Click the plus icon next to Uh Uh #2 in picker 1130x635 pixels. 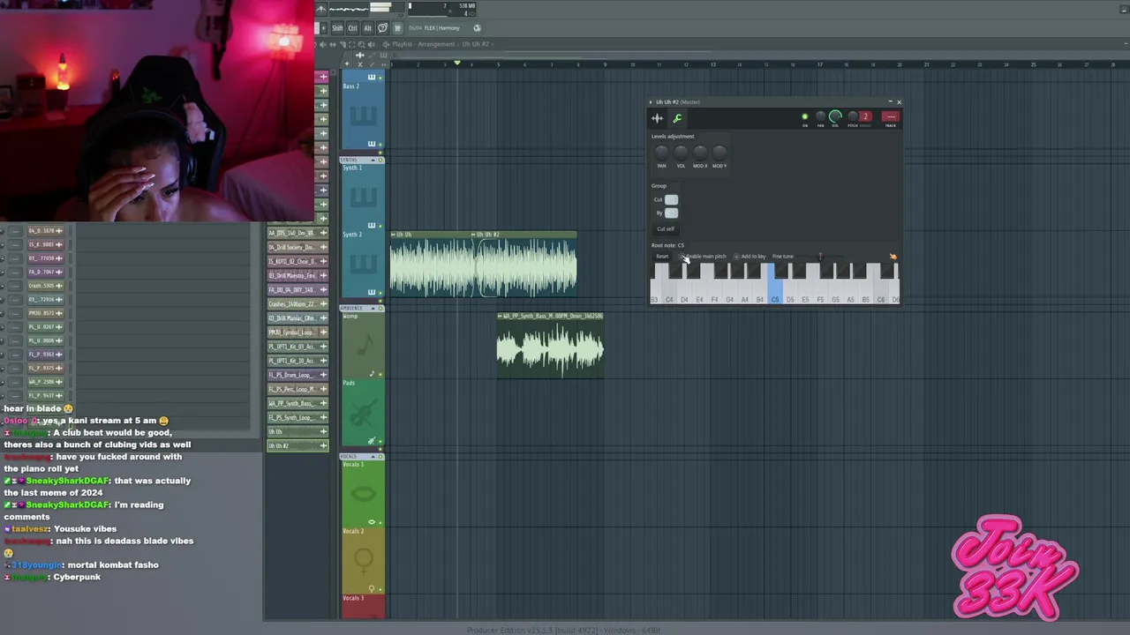(323, 446)
